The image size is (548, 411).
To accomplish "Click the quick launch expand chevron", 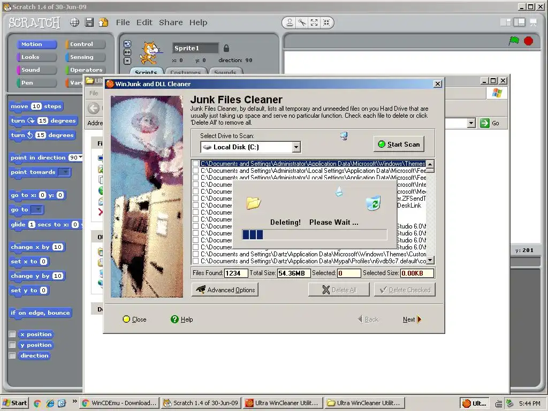I will pos(74,401).
